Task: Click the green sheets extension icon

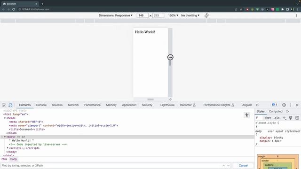Action: point(277,9)
